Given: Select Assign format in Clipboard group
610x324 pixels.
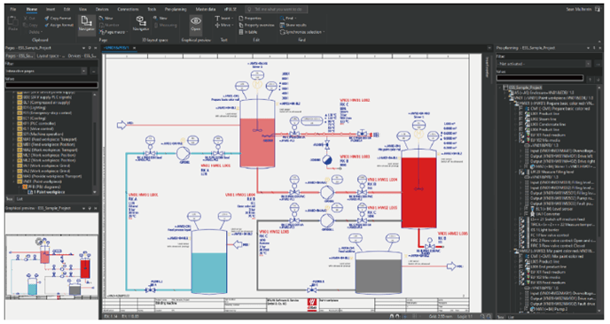Looking at the screenshot, I should [x=59, y=25].
